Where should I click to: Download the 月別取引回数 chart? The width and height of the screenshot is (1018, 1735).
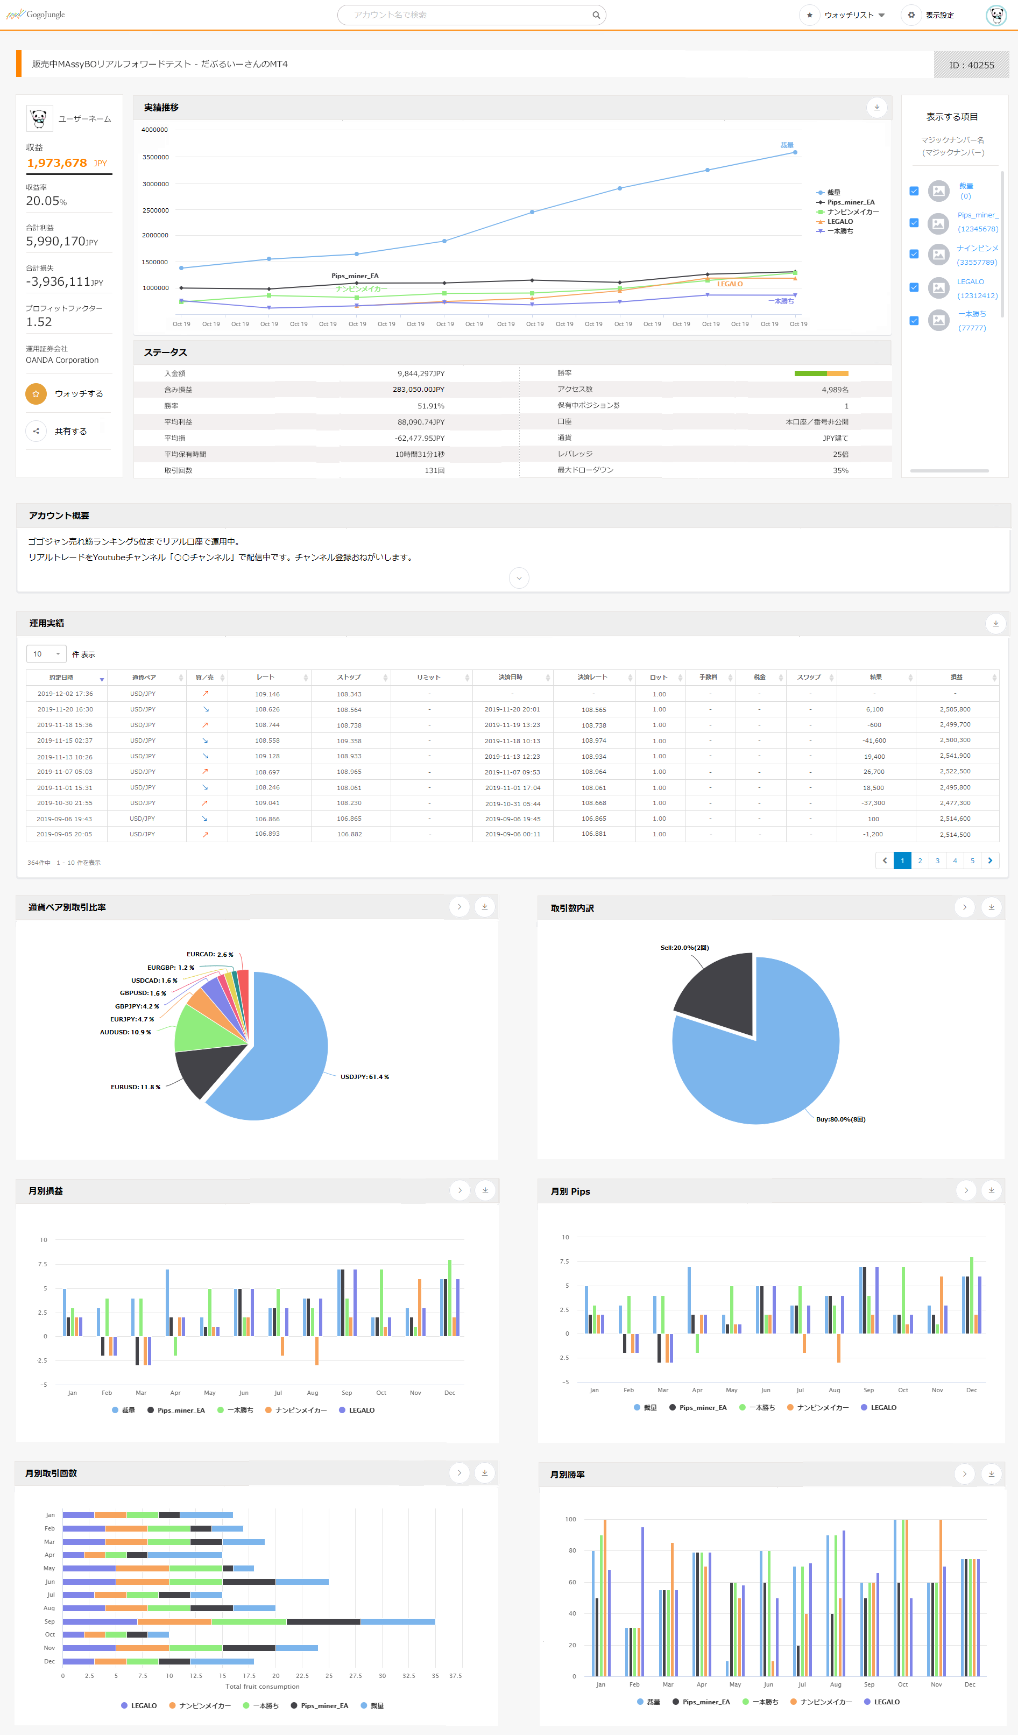click(x=485, y=1473)
